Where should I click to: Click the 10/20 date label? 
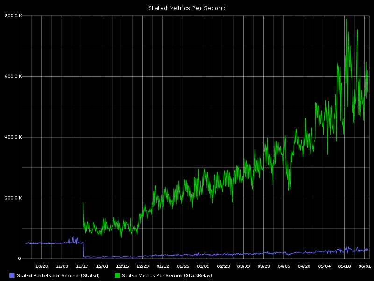pyautogui.click(x=42, y=266)
